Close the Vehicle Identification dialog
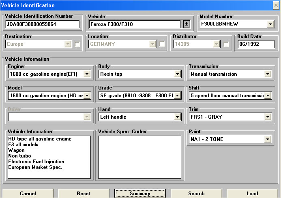Viewport: 281px width, 198px height. pos(276,5)
